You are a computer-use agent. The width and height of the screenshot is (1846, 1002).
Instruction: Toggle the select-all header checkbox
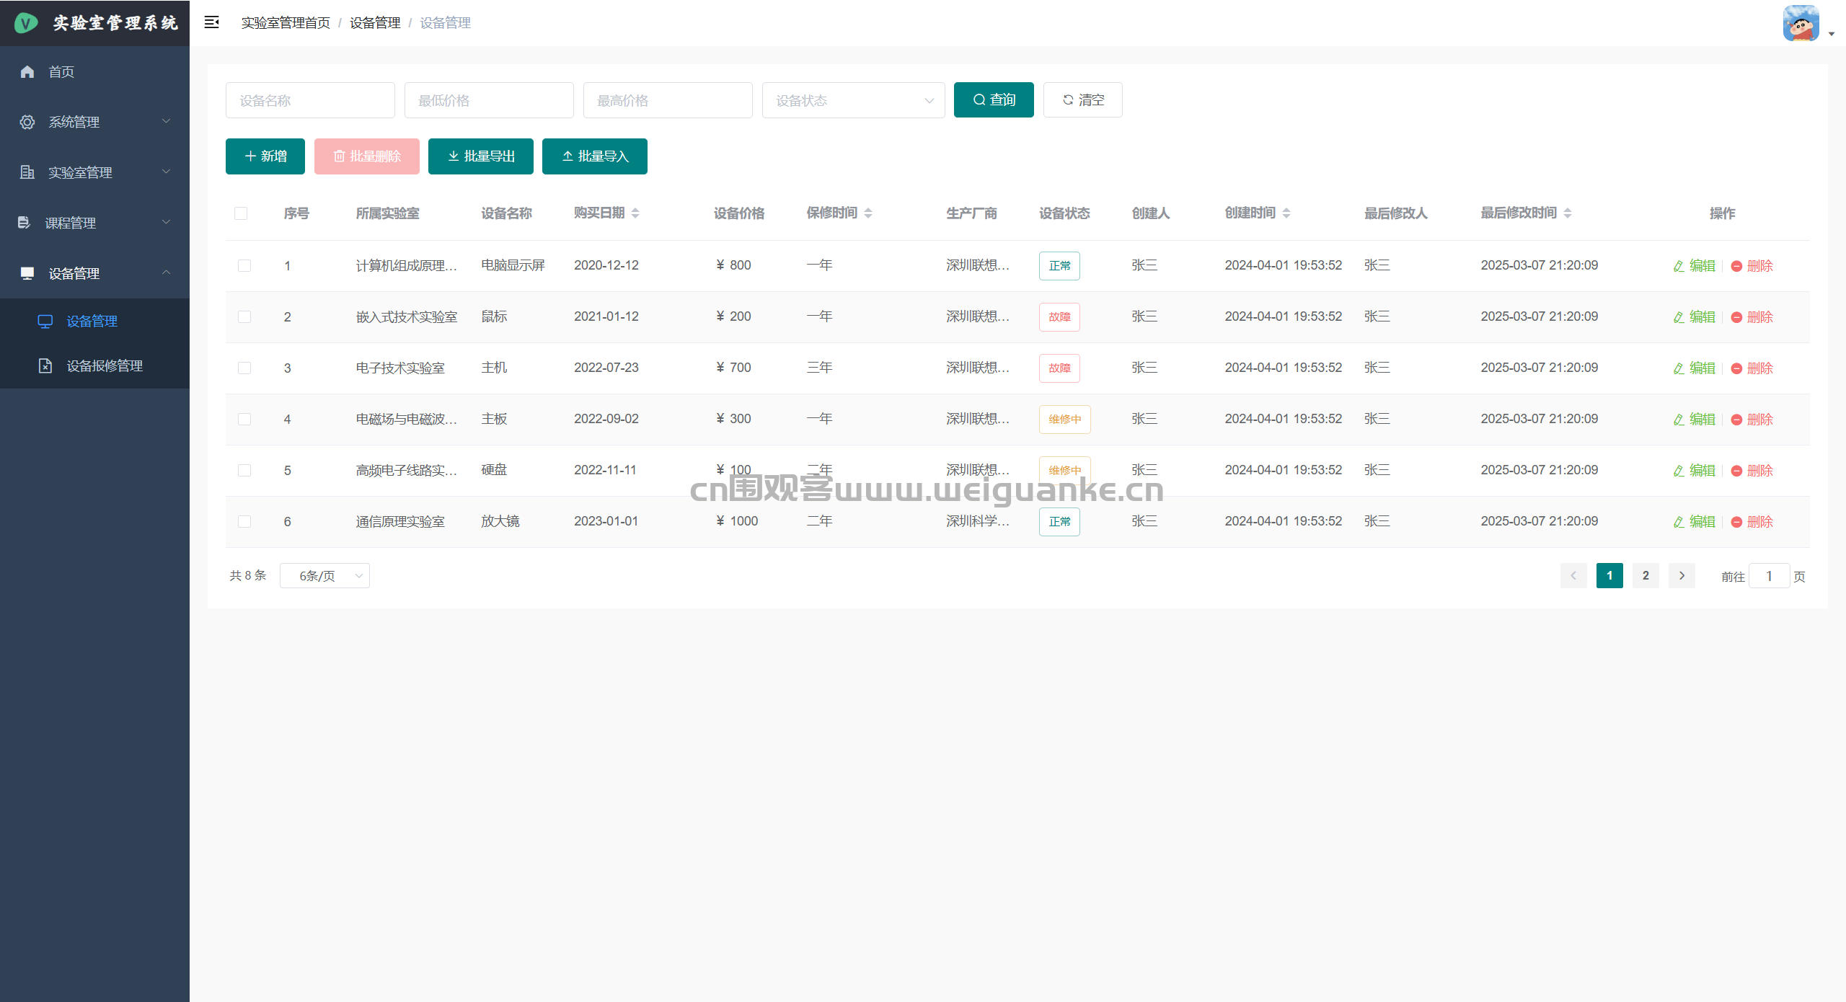click(x=241, y=213)
